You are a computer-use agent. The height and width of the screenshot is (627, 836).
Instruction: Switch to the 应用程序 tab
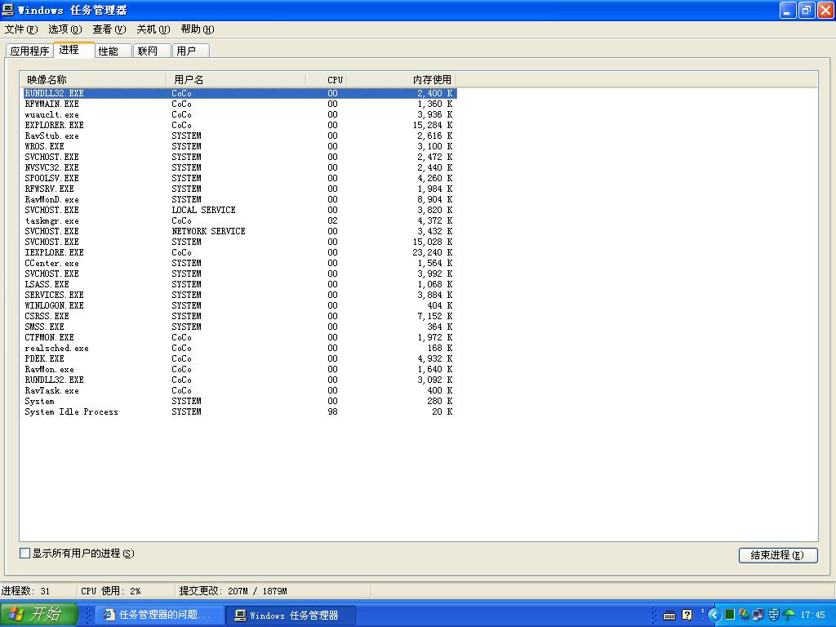(30, 51)
